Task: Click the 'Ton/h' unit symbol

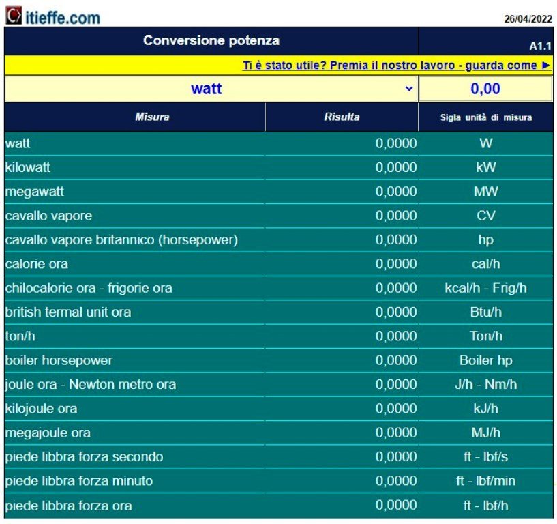Action: [x=486, y=336]
